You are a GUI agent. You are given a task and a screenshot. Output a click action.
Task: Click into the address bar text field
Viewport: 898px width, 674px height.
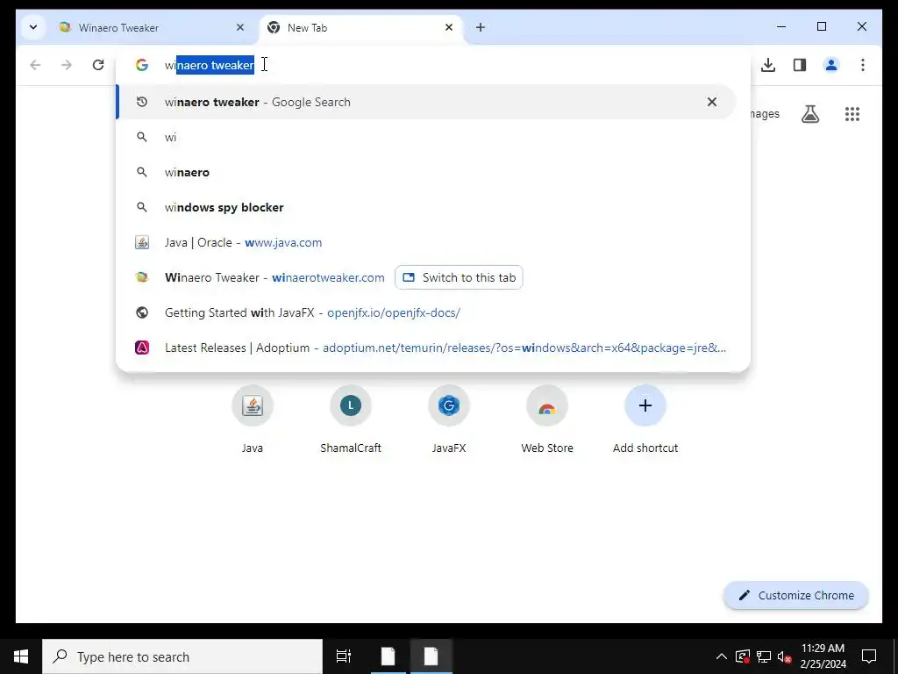(x=432, y=65)
